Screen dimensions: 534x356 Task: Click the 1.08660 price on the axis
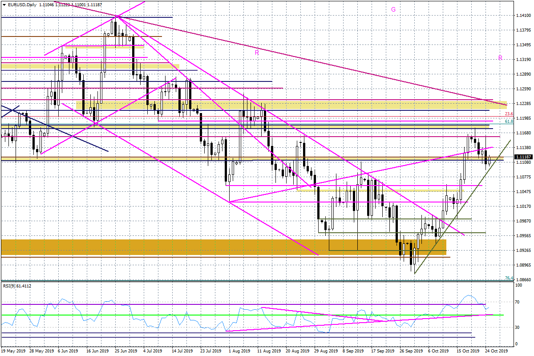523,280
